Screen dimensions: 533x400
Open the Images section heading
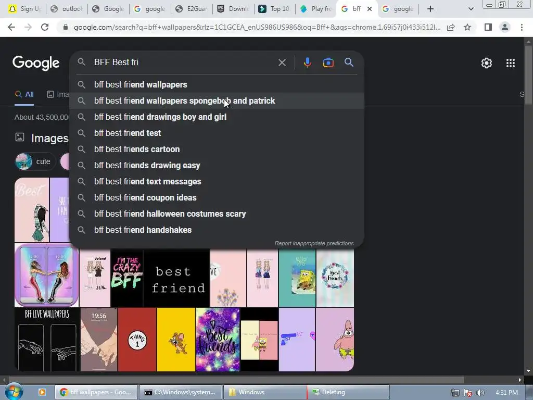pos(49,138)
